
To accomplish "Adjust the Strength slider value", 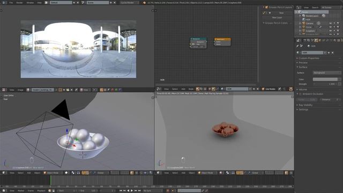I will pyautogui.click(x=325, y=84).
